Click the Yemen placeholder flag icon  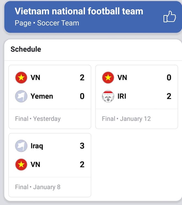coord(21,96)
